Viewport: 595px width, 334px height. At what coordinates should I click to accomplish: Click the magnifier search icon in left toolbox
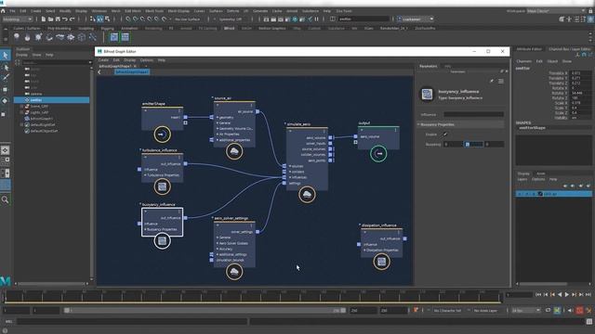6,200
